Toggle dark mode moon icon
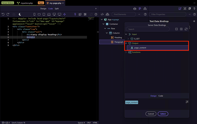 20,14
